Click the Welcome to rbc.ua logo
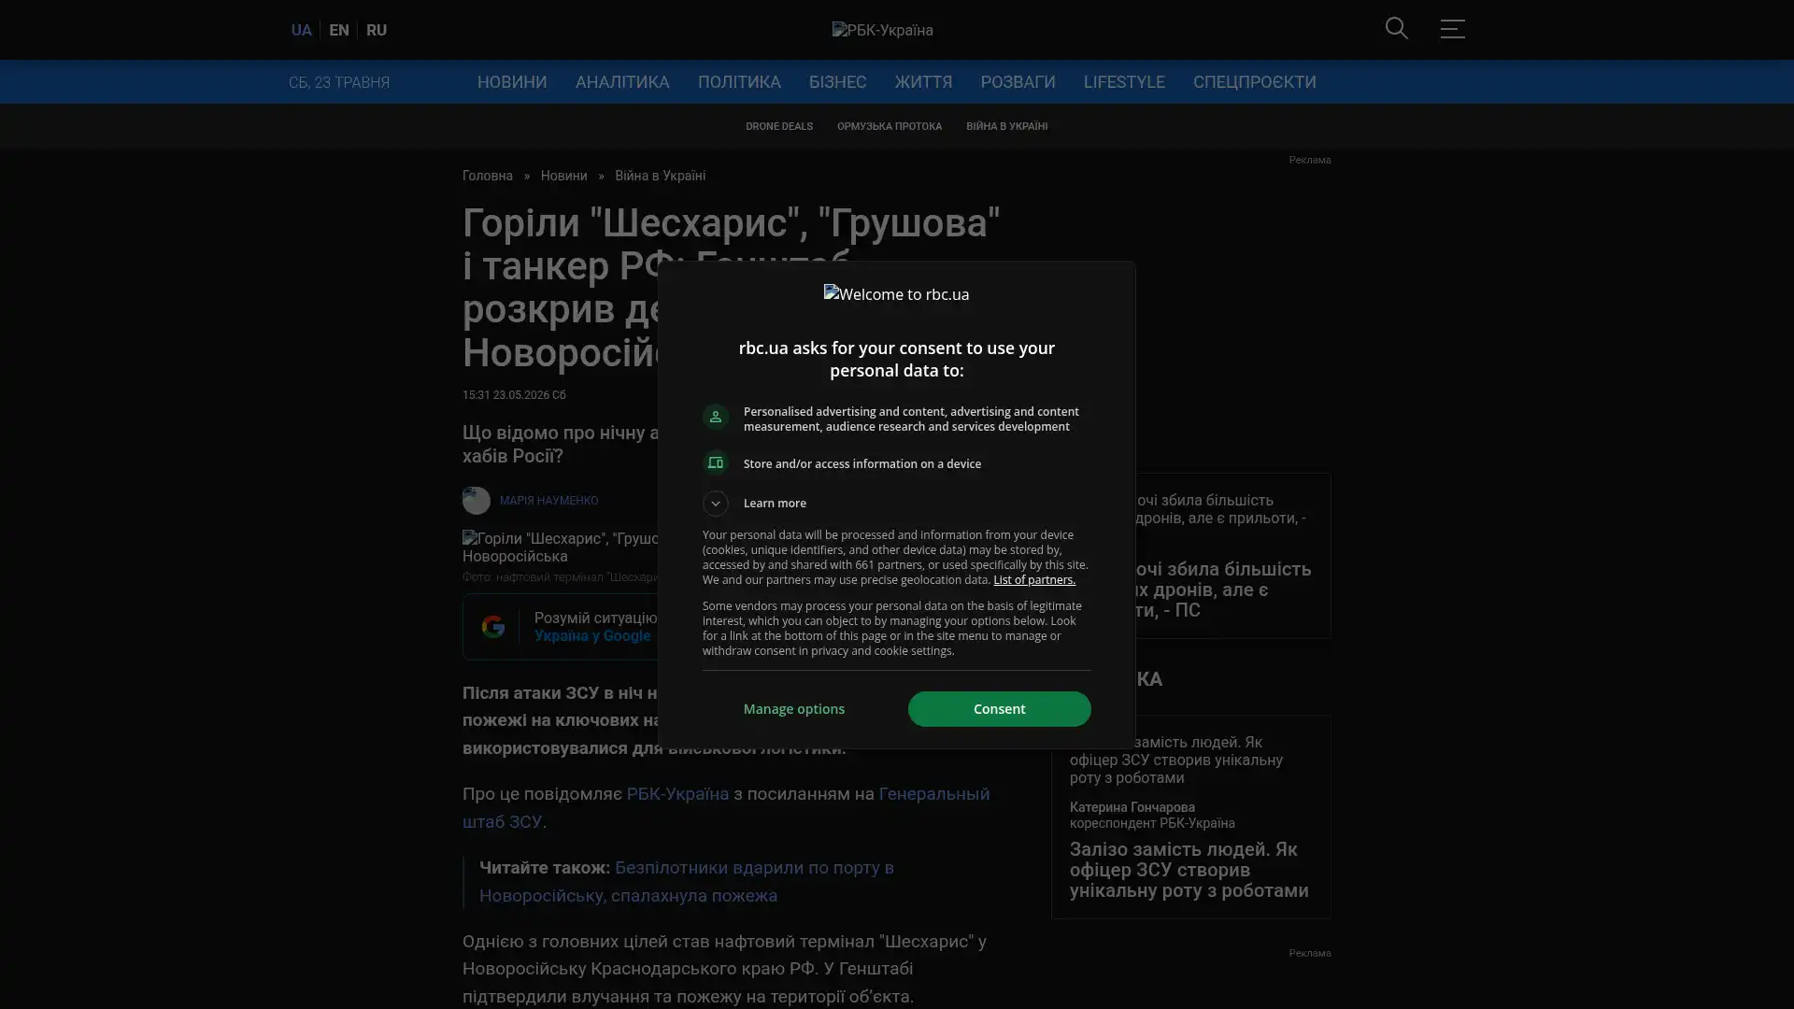This screenshot has height=1009, width=1794. coord(896,294)
